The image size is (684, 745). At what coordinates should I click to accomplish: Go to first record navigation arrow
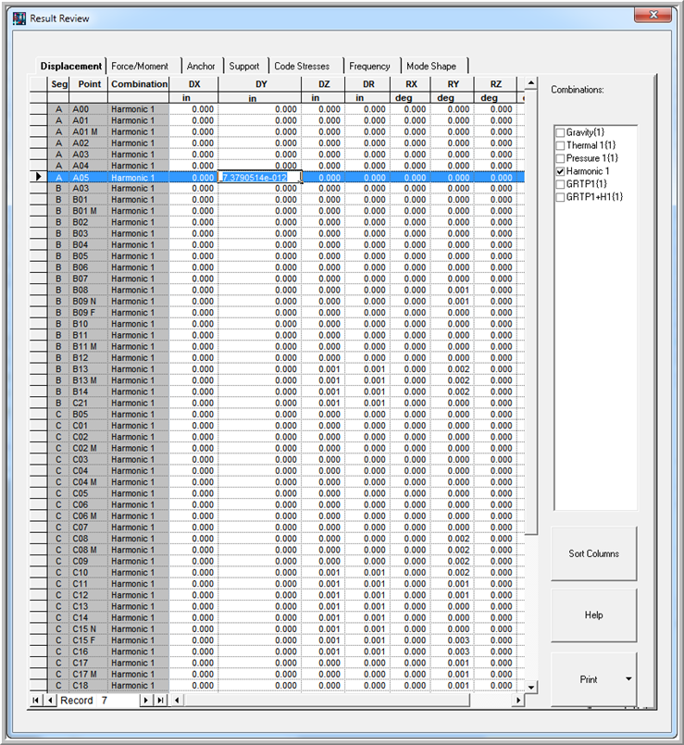pos(36,700)
